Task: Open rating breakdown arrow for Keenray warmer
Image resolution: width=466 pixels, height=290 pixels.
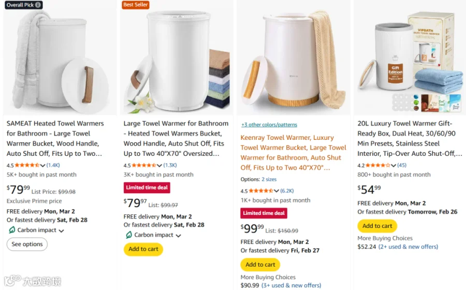Action: click(277, 191)
